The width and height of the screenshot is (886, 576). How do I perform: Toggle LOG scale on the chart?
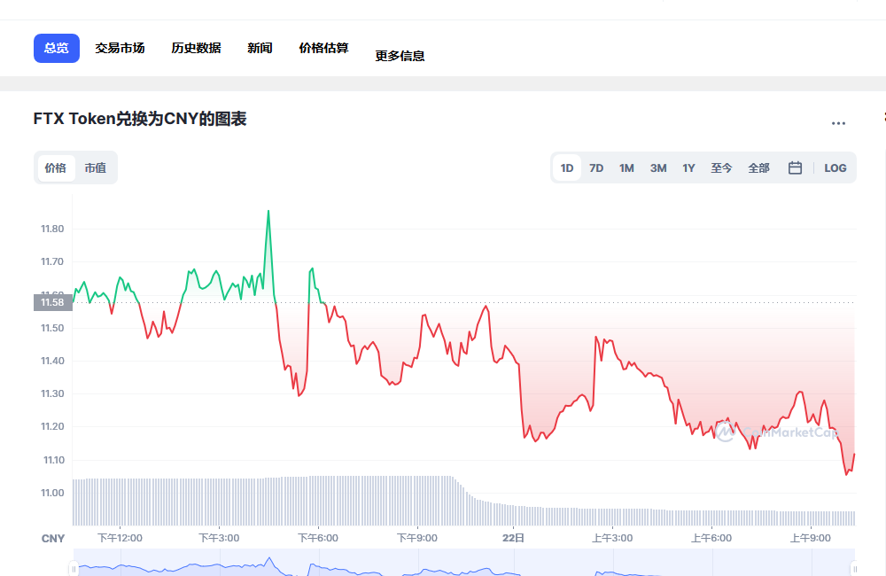835,167
